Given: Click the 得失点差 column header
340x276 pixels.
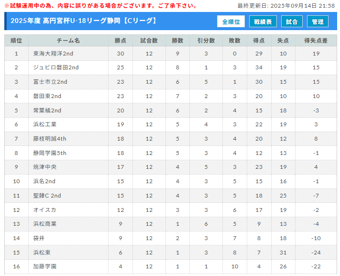Looking at the screenshot, I should (316, 41).
